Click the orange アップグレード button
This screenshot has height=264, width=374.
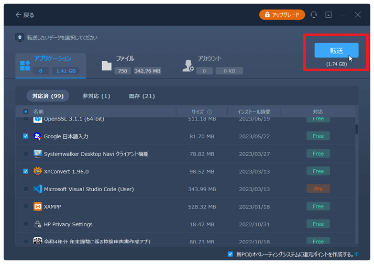point(282,15)
